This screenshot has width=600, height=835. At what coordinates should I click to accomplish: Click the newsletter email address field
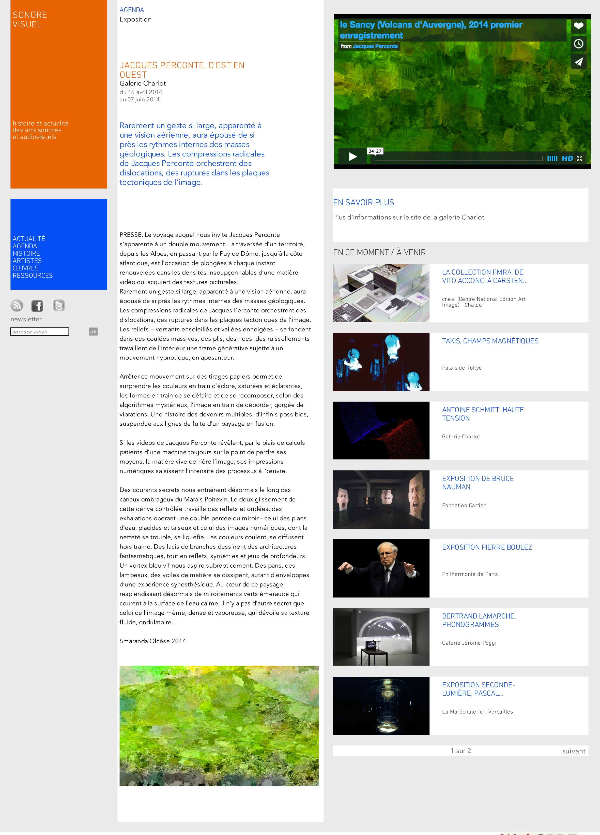tap(39, 332)
